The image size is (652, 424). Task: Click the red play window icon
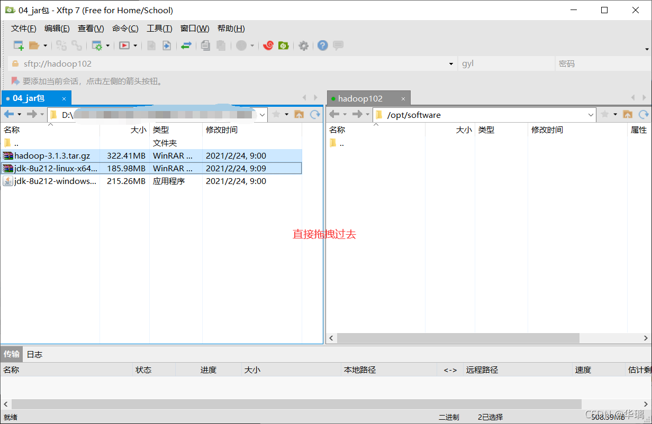pos(124,45)
